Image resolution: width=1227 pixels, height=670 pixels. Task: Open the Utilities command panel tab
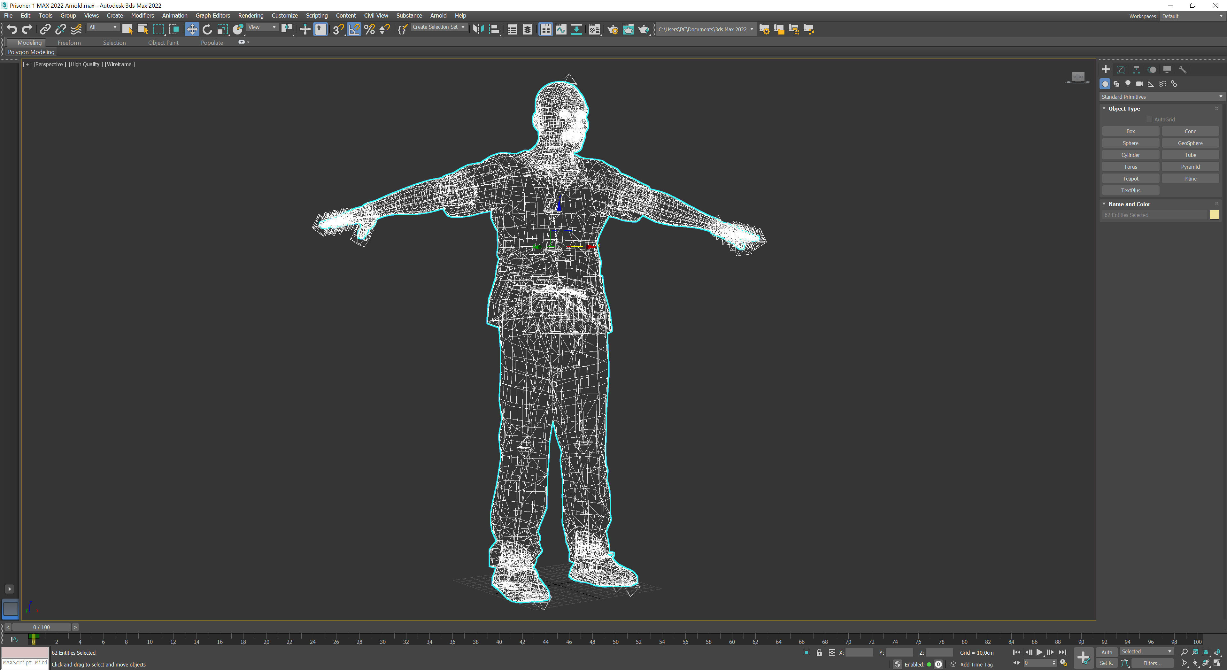point(1182,70)
